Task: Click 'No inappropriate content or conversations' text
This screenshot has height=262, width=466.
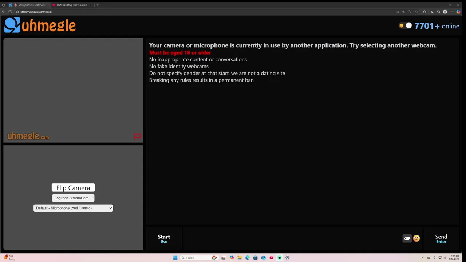Action: coord(198,59)
